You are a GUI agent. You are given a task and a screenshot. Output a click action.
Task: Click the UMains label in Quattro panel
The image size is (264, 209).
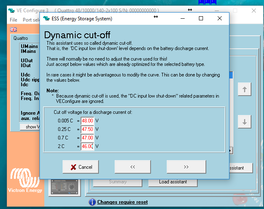[29, 46]
